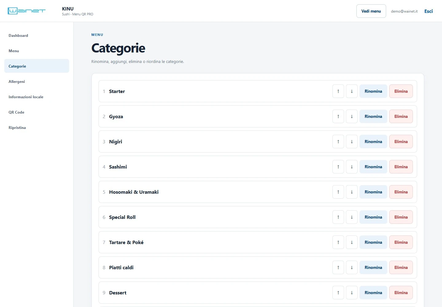This screenshot has height=307, width=442.
Task: Click Rinomina for Hosomaki & Uramaki
Action: (x=373, y=192)
